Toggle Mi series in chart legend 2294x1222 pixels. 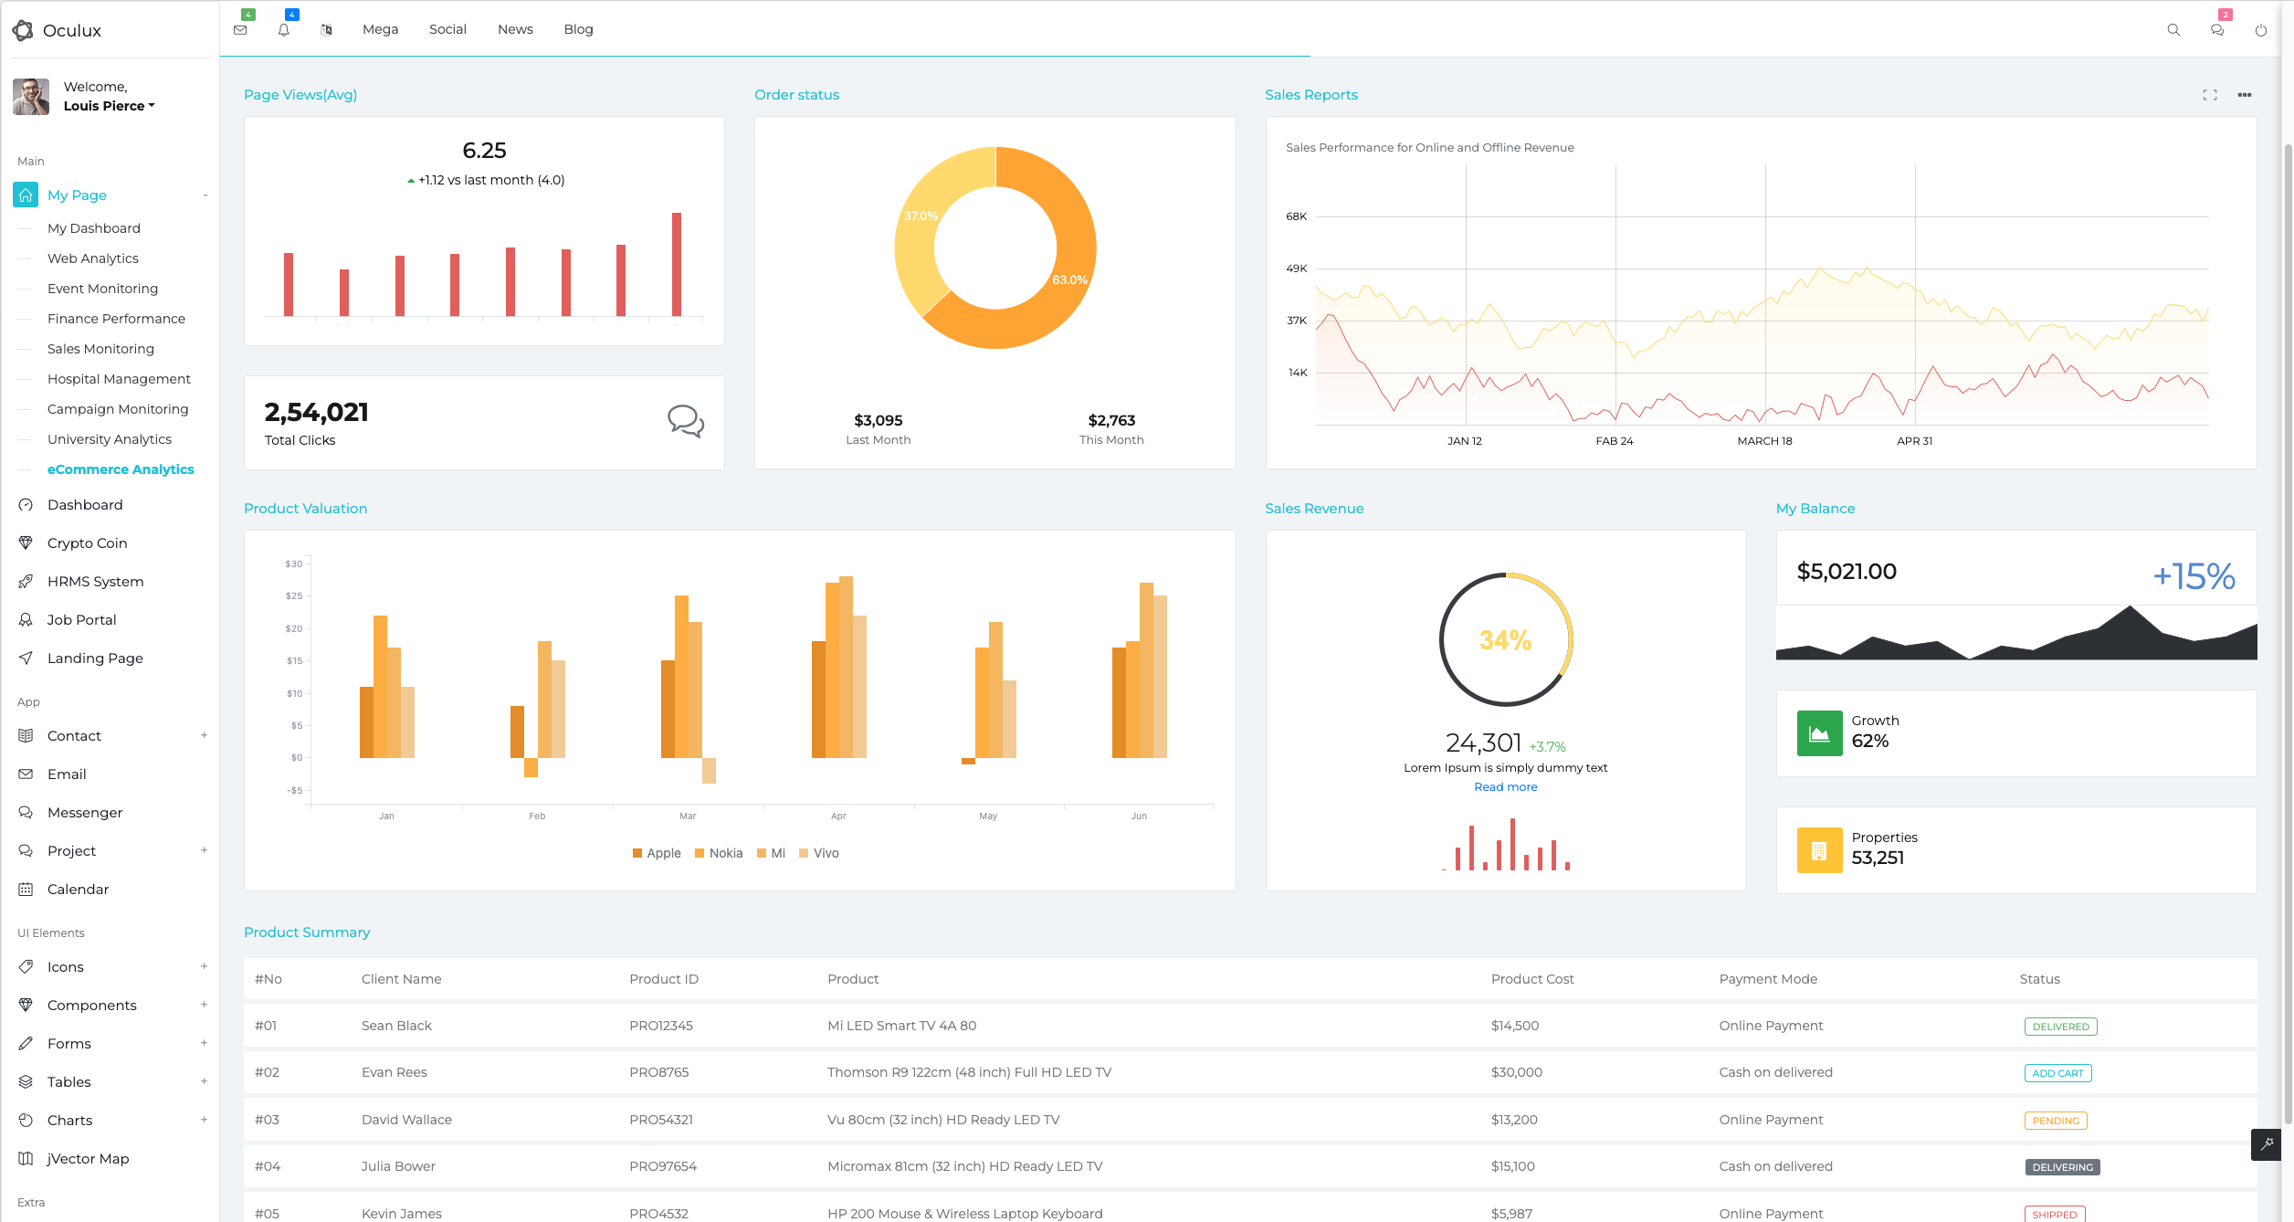[x=771, y=853]
